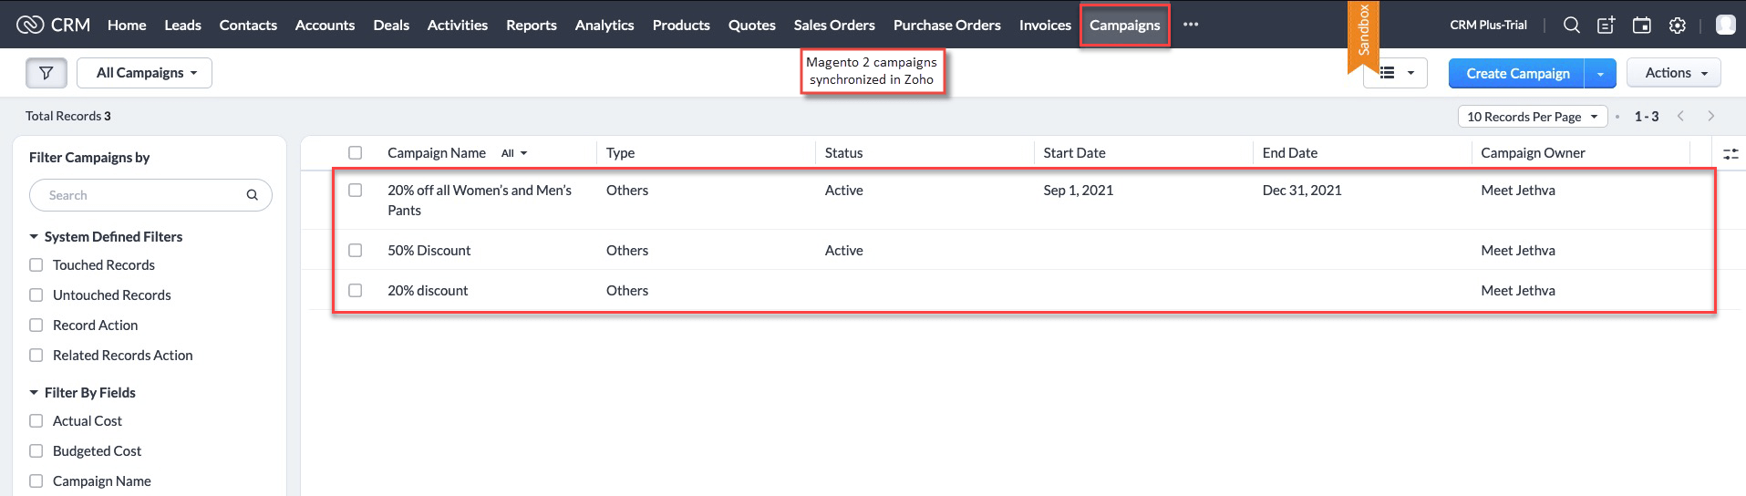Click the filter funnel icon
Image resolution: width=1746 pixels, height=496 pixels.
tap(46, 73)
